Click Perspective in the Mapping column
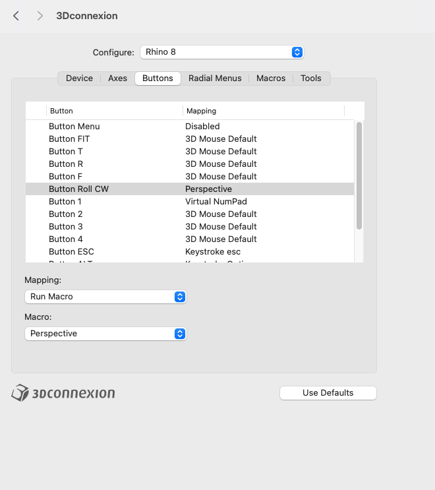Image resolution: width=435 pixels, height=490 pixels. pyautogui.click(x=208, y=189)
